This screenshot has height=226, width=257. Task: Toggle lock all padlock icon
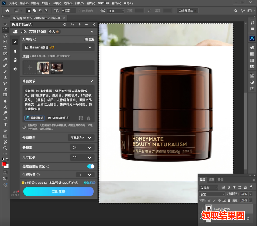click(x=229, y=200)
